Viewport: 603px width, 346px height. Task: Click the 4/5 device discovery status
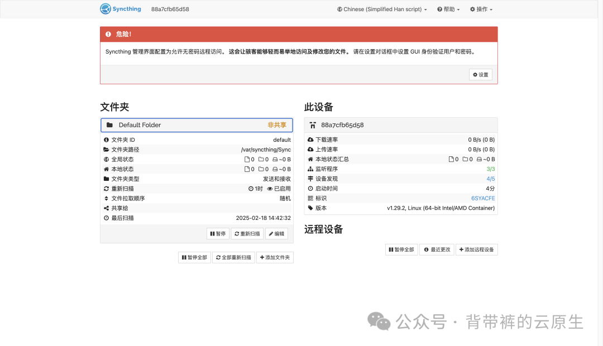tap(490, 179)
